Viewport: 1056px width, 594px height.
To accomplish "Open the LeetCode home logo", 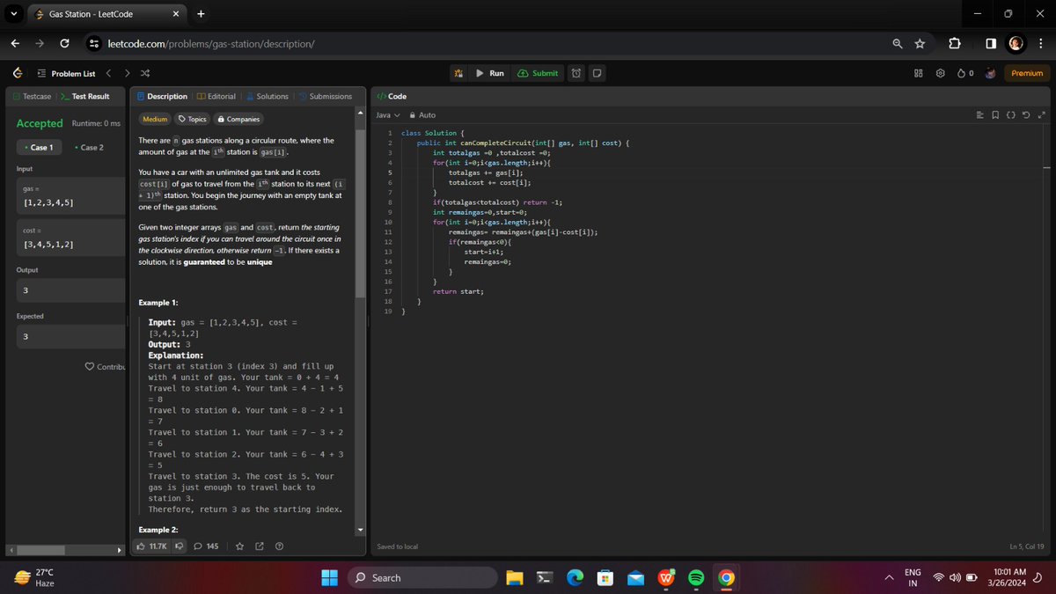I will pos(18,73).
